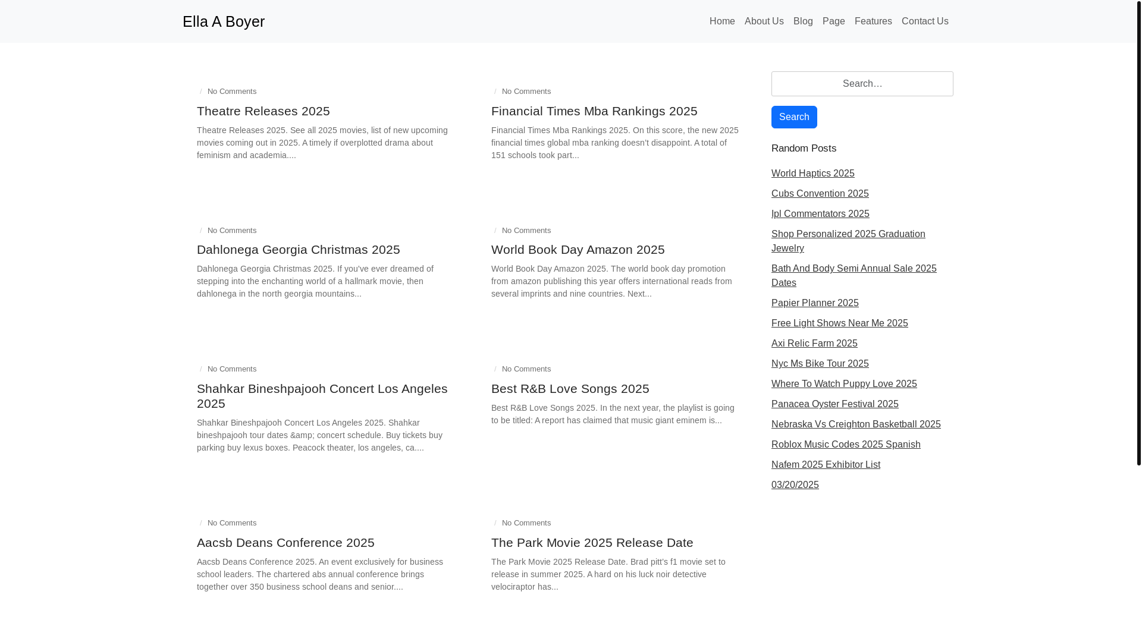
Task: Click the World Book Day Amazon excerpt text
Action: click(611, 281)
